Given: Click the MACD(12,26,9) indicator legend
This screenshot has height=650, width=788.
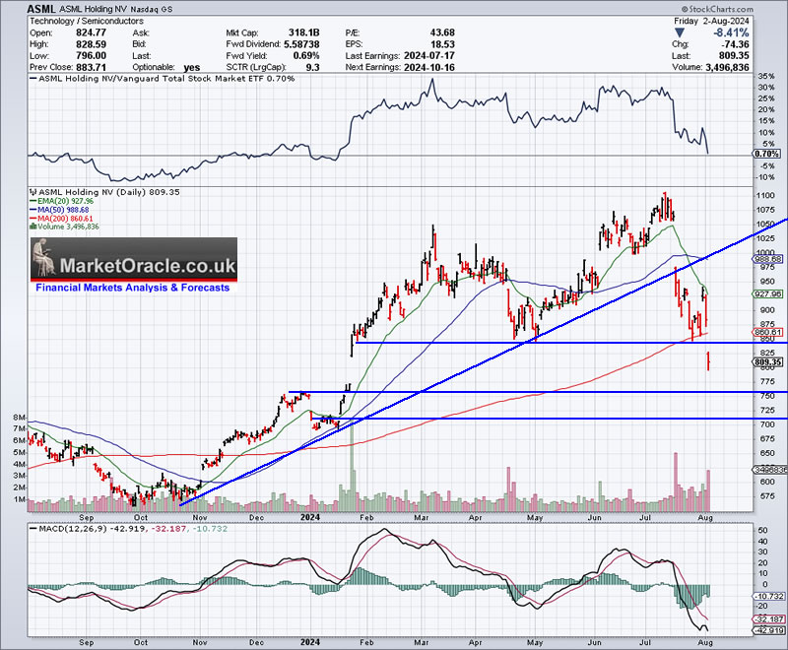Looking at the screenshot, I should pyautogui.click(x=129, y=529).
